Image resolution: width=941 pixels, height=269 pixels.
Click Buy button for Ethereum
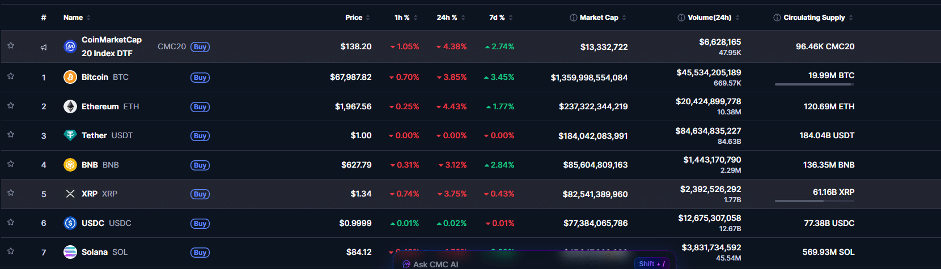(200, 107)
